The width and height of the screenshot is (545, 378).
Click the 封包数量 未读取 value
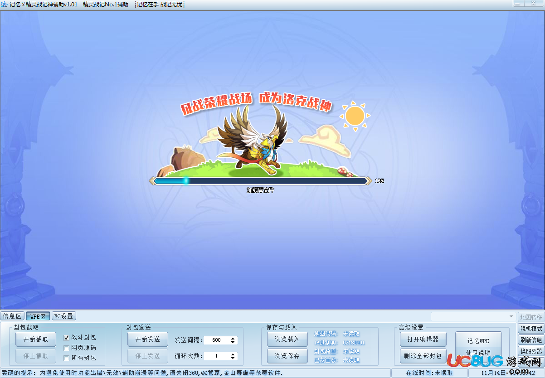[351, 351]
